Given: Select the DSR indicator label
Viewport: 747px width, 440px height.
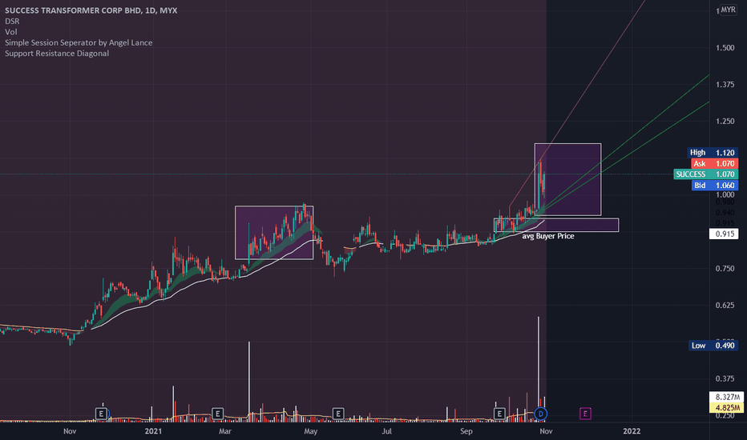Looking at the screenshot, I should point(12,21).
